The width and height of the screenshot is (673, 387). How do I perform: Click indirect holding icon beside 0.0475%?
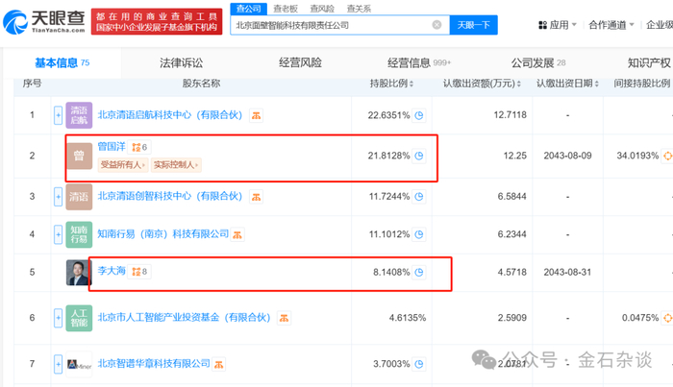[667, 318]
